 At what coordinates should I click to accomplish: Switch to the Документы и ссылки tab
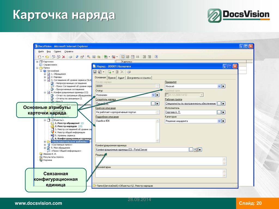click(x=139, y=78)
